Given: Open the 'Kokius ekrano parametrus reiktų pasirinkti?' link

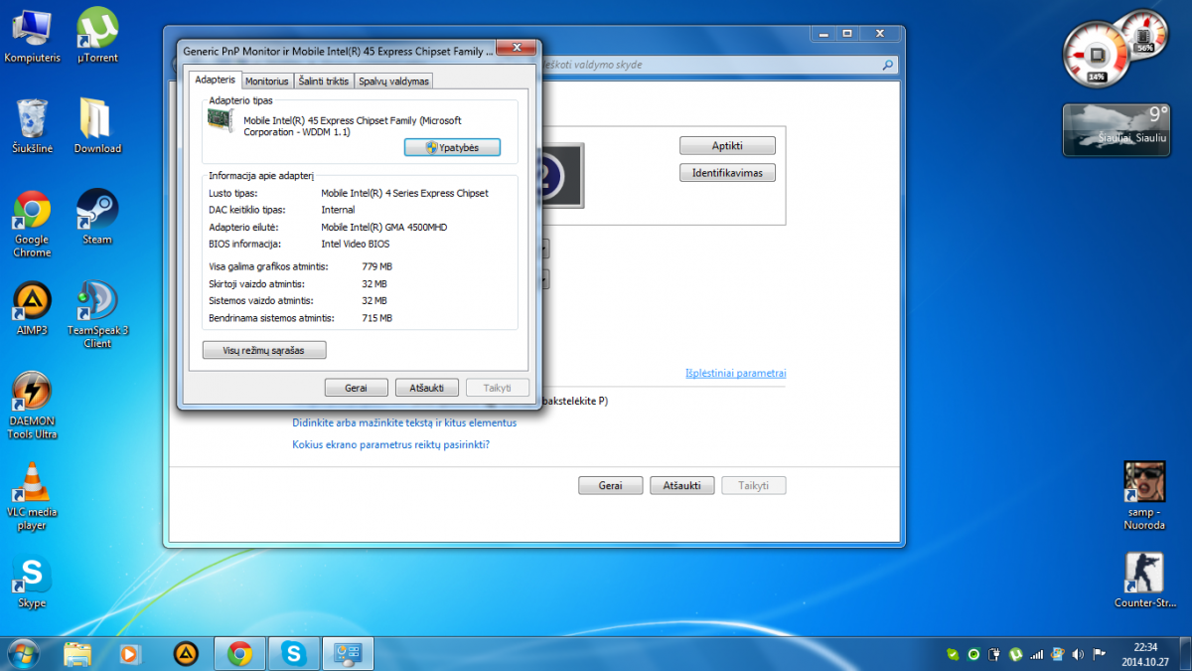Looking at the screenshot, I should click(390, 444).
